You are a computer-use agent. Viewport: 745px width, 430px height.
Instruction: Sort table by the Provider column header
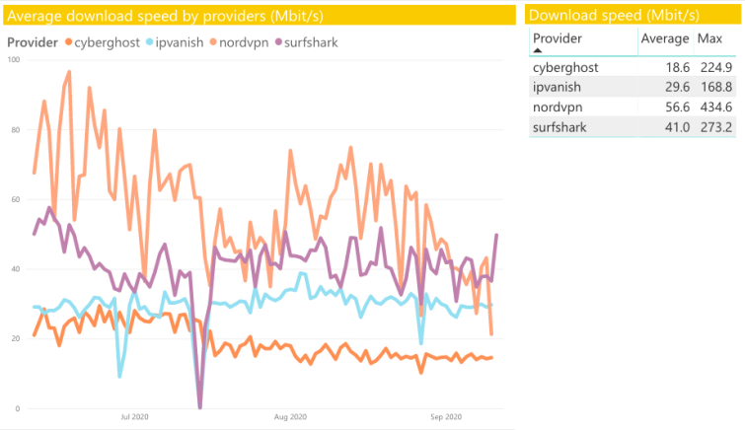coord(558,38)
